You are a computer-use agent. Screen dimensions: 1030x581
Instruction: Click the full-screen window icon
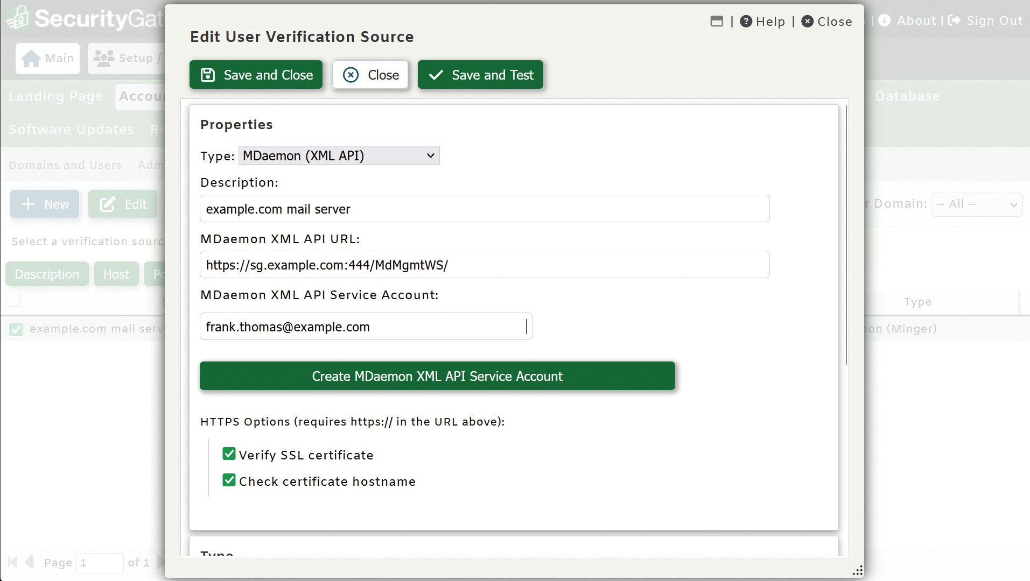[717, 21]
